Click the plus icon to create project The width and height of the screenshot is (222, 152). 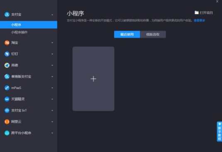93,79
